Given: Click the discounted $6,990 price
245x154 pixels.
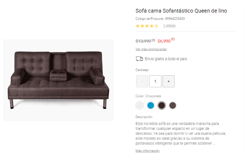Looking at the screenshot, I should [166, 41].
